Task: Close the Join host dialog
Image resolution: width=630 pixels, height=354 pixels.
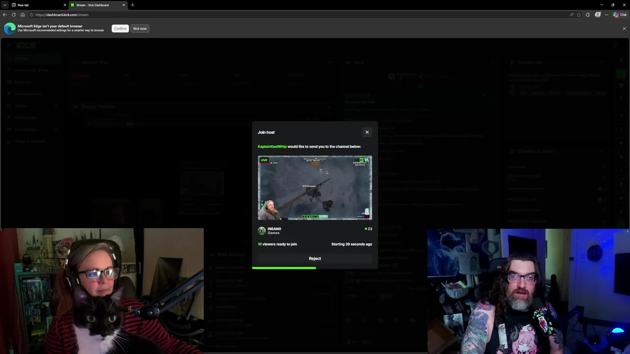Action: pyautogui.click(x=367, y=132)
